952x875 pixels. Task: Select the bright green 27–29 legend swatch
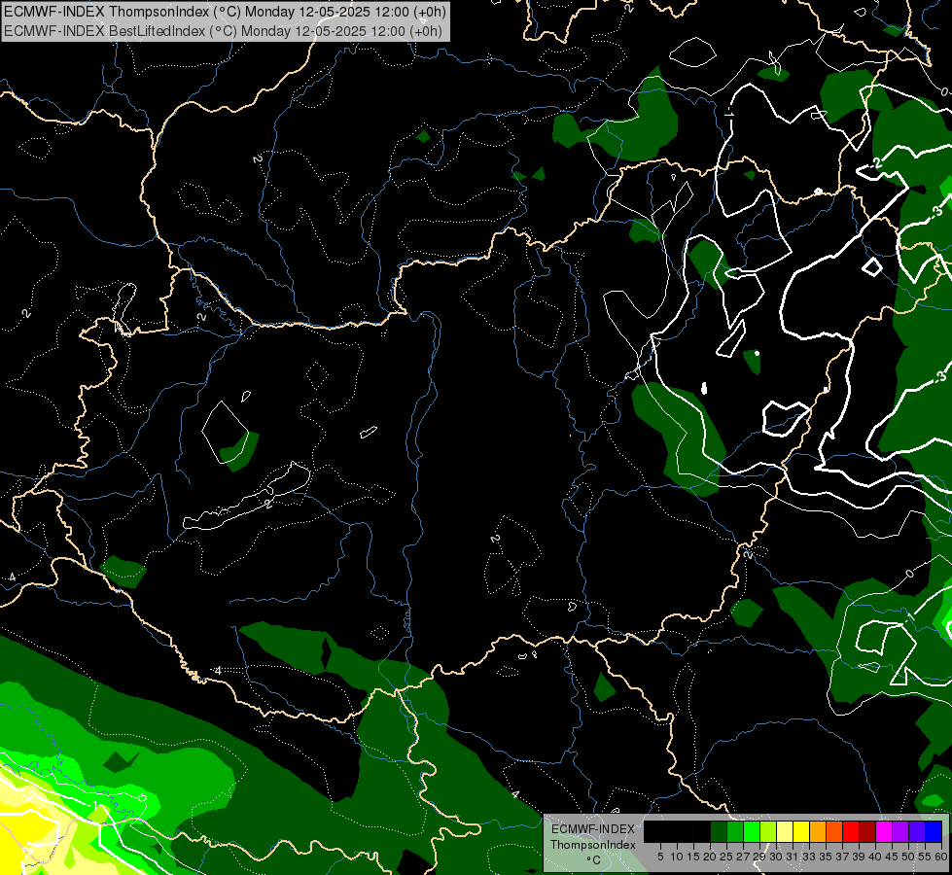tap(752, 831)
